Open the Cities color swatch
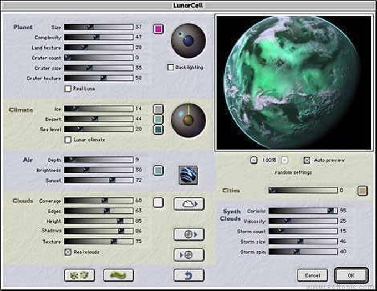Image resolution: width=377 pixels, height=291 pixels. tap(363, 191)
